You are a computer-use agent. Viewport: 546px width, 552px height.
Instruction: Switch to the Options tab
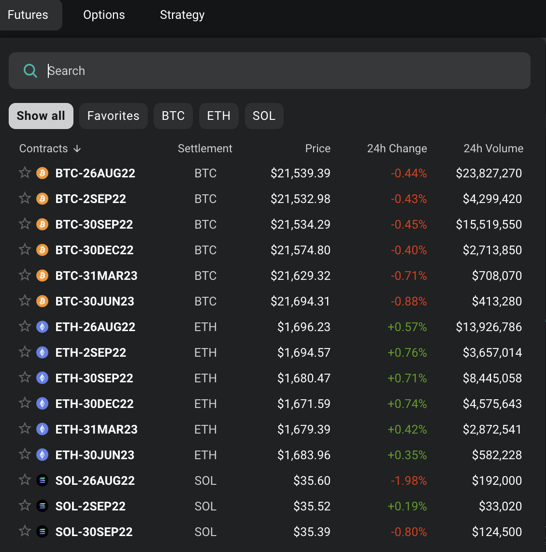pyautogui.click(x=104, y=15)
